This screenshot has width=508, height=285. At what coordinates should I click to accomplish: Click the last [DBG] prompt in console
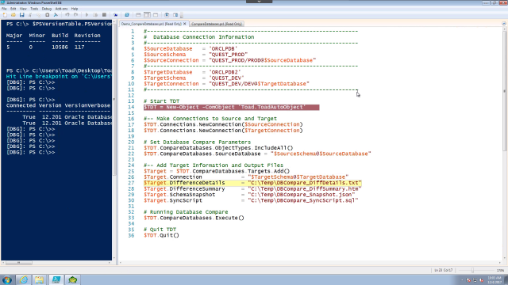pyautogui.click(x=30, y=153)
